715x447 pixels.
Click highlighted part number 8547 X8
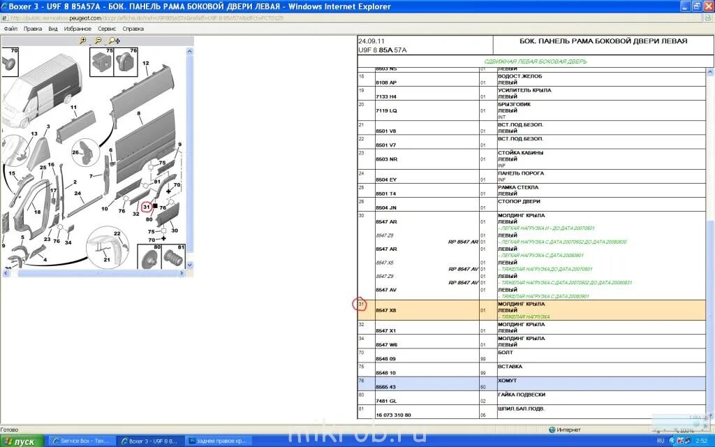(385, 311)
